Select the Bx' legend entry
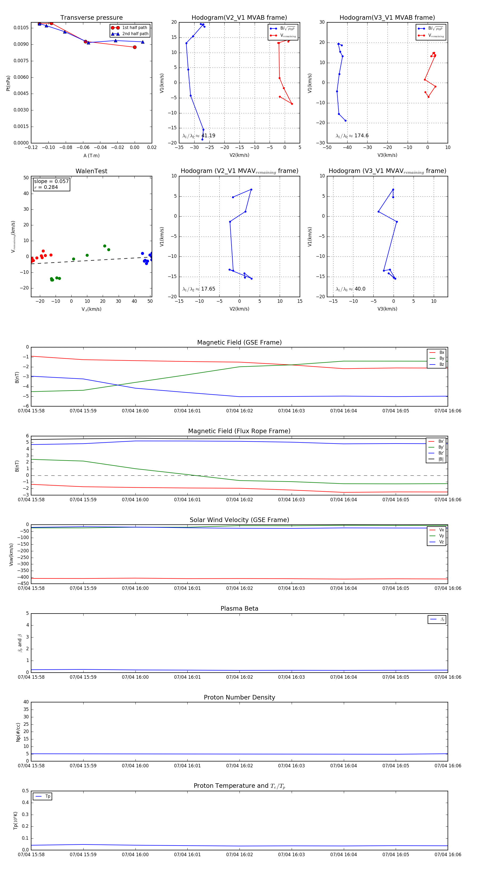479x878 pixels. pos(436,441)
